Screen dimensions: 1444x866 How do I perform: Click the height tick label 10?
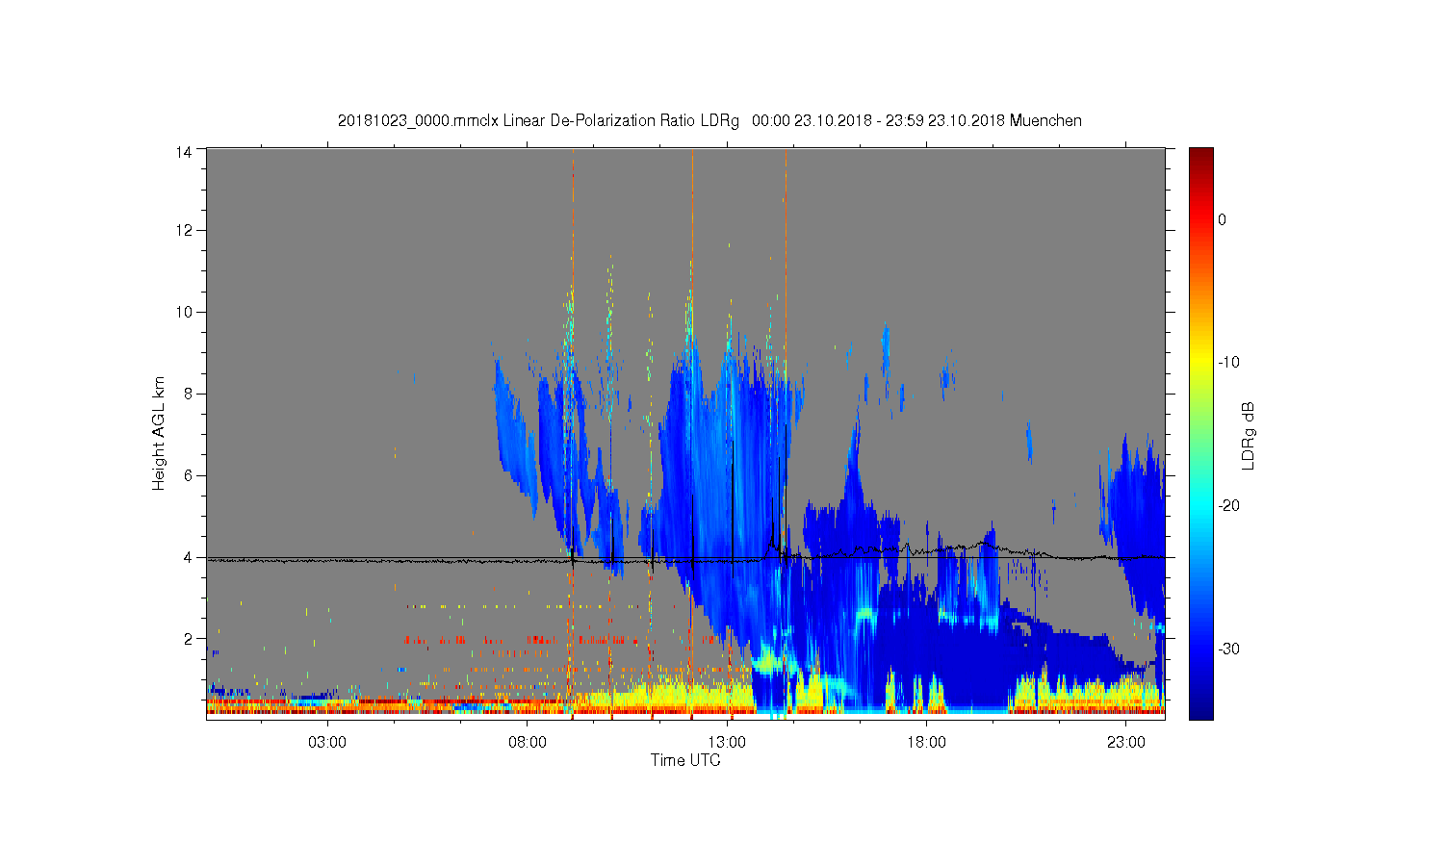tap(184, 312)
